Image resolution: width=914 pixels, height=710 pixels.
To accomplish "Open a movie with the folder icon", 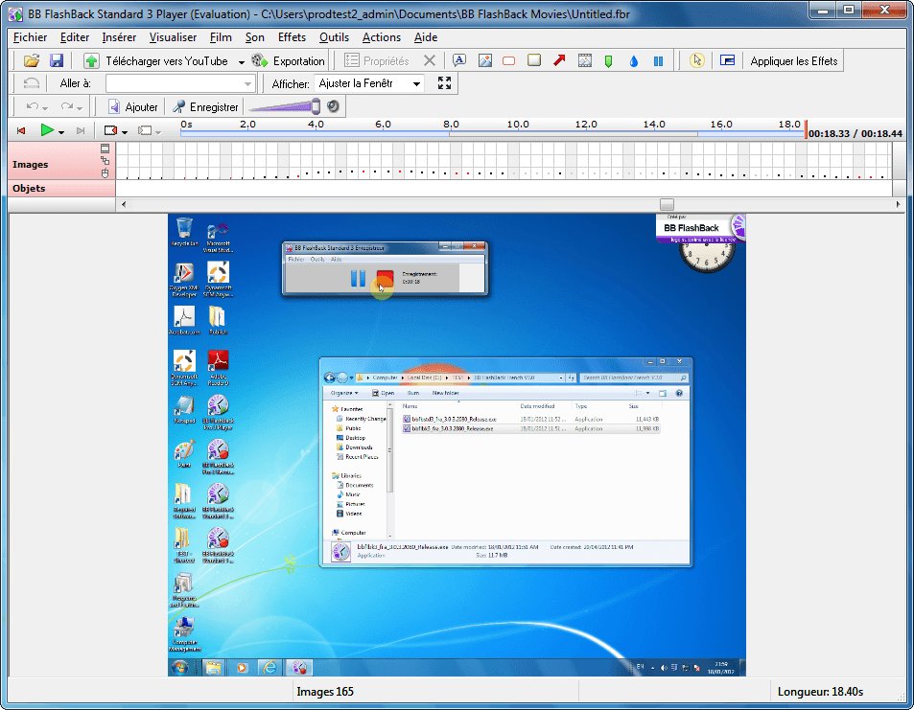I will click(32, 60).
